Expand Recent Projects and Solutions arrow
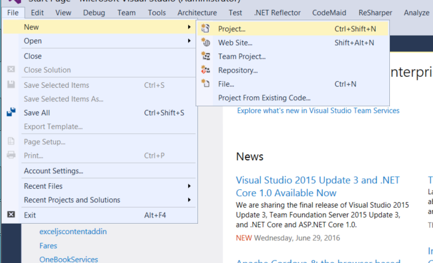The height and width of the screenshot is (263, 433). click(189, 200)
